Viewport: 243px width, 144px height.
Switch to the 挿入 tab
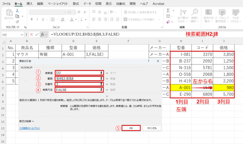coord(30,4)
